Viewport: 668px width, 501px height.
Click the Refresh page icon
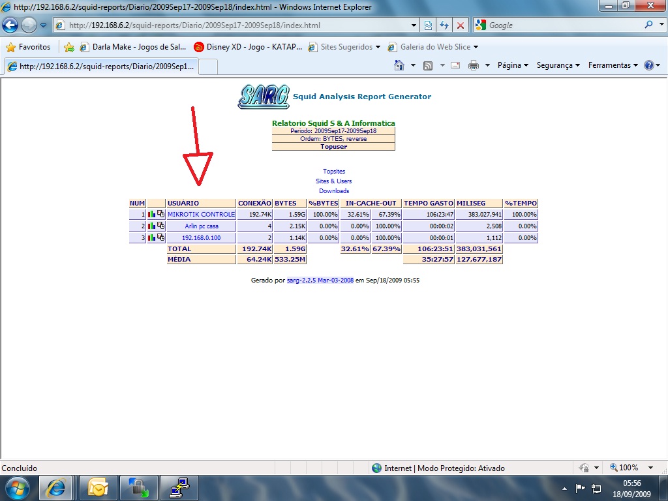tap(444, 25)
